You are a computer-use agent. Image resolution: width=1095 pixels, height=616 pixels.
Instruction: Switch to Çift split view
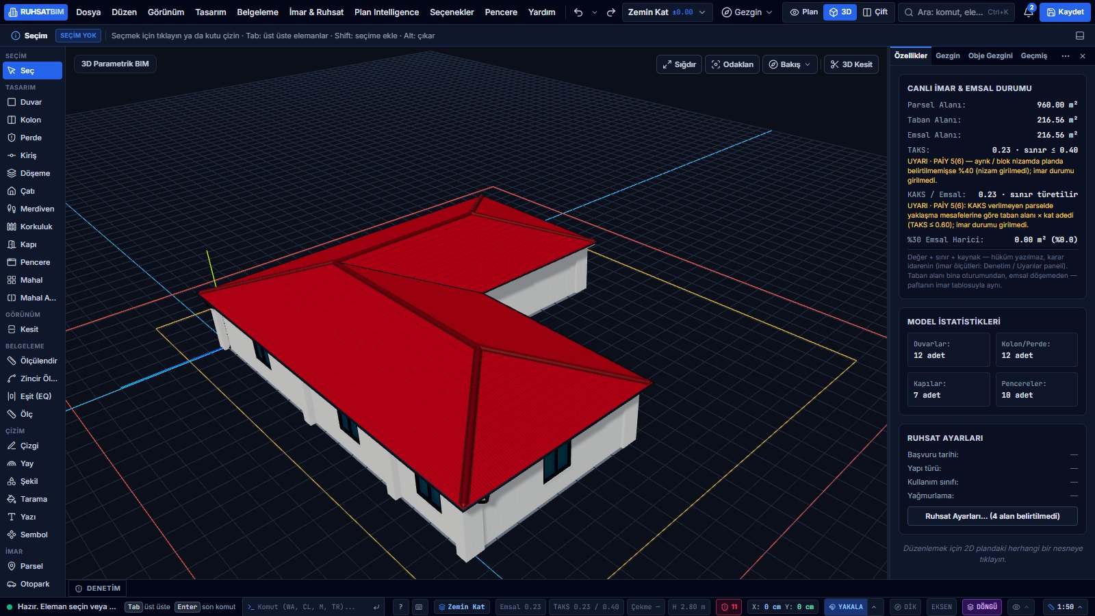875,12
